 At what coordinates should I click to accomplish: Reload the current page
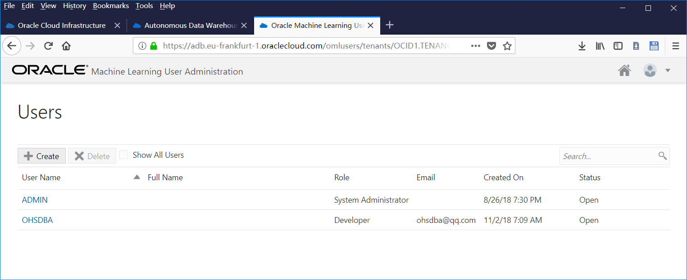[49, 46]
